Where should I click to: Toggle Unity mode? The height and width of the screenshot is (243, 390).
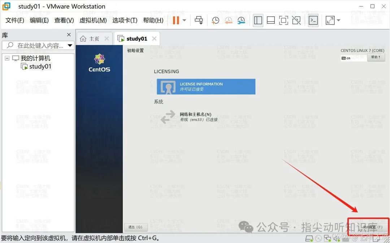[x=296, y=20]
